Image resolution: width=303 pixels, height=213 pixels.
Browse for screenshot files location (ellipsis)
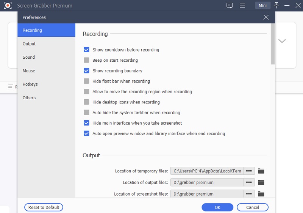tap(249, 194)
